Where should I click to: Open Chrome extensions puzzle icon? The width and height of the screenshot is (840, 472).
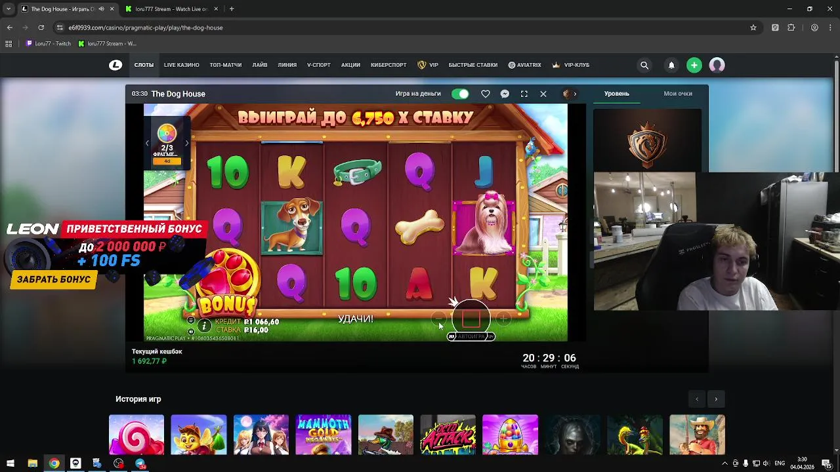coord(791,28)
